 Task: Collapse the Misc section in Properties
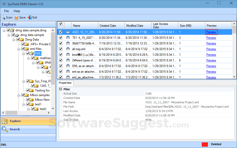point(61,89)
